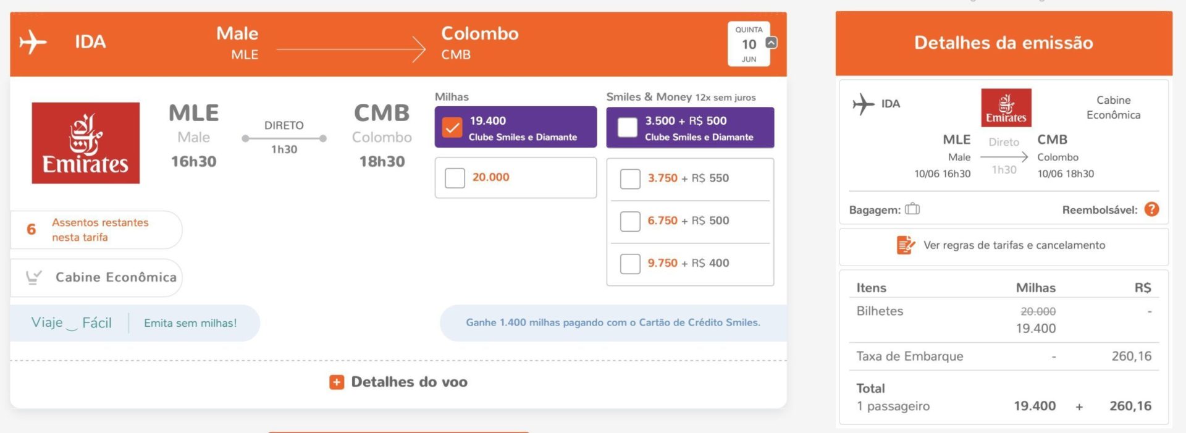The width and height of the screenshot is (1186, 433).
Task: Click the luggage icon next to Bagagem
Action: pos(912,209)
